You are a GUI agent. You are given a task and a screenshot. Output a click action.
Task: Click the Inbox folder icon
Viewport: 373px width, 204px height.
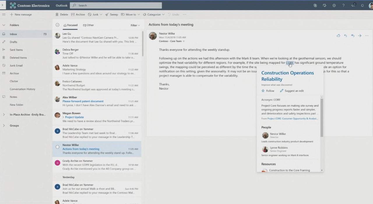(x=3, y=34)
